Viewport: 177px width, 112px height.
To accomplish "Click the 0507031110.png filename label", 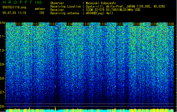I will (x=14, y=7).
